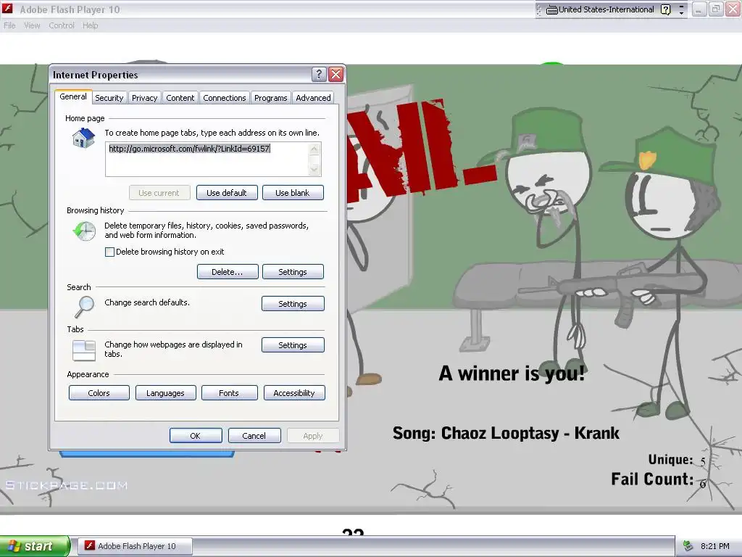The image size is (742, 557).
Task: Open Tabs Settings button
Action: click(293, 344)
